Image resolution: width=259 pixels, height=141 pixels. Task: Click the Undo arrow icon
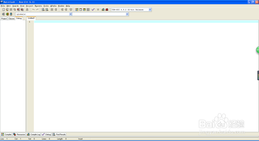pyautogui.click(x=33, y=10)
